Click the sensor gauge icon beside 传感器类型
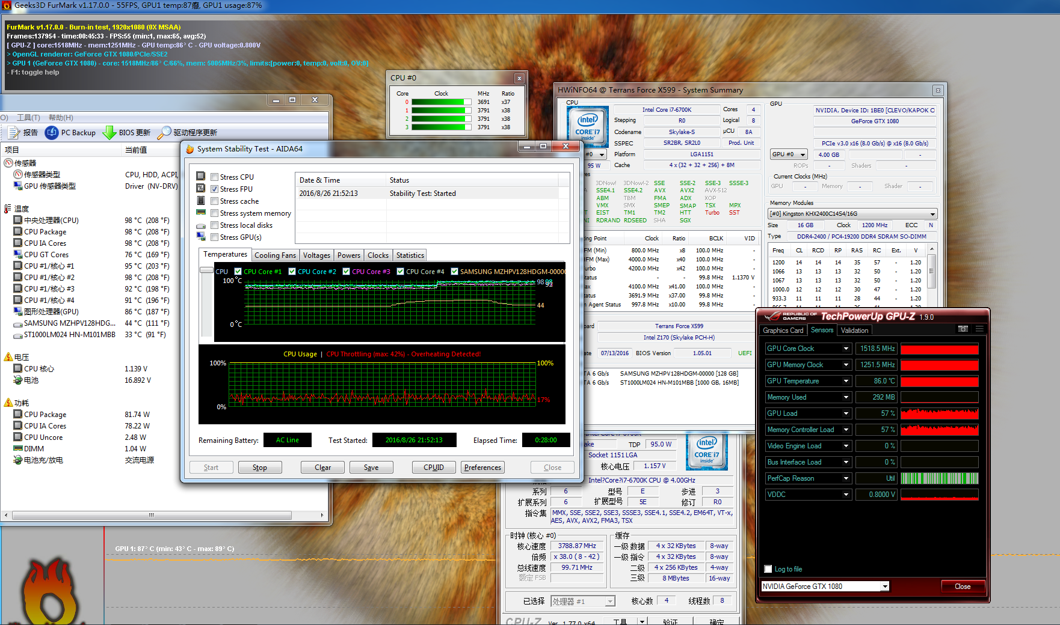 pos(18,174)
